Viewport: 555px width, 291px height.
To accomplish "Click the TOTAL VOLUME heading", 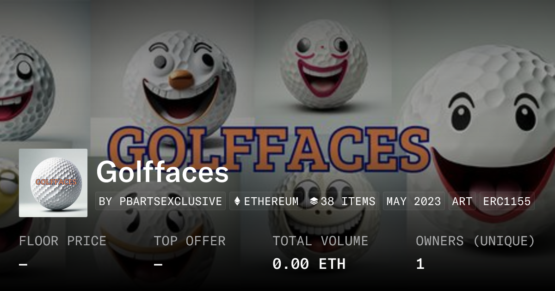I will click(x=320, y=241).
